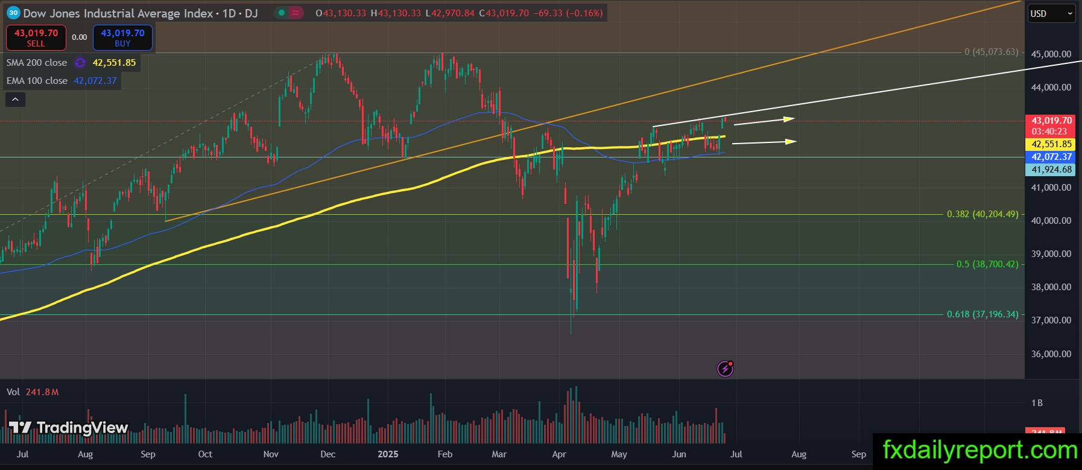
Task: Click Feb on the time axis
Action: click(x=445, y=454)
